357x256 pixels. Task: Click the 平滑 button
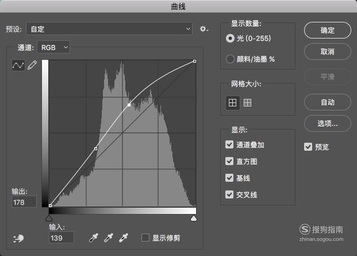pyautogui.click(x=328, y=77)
